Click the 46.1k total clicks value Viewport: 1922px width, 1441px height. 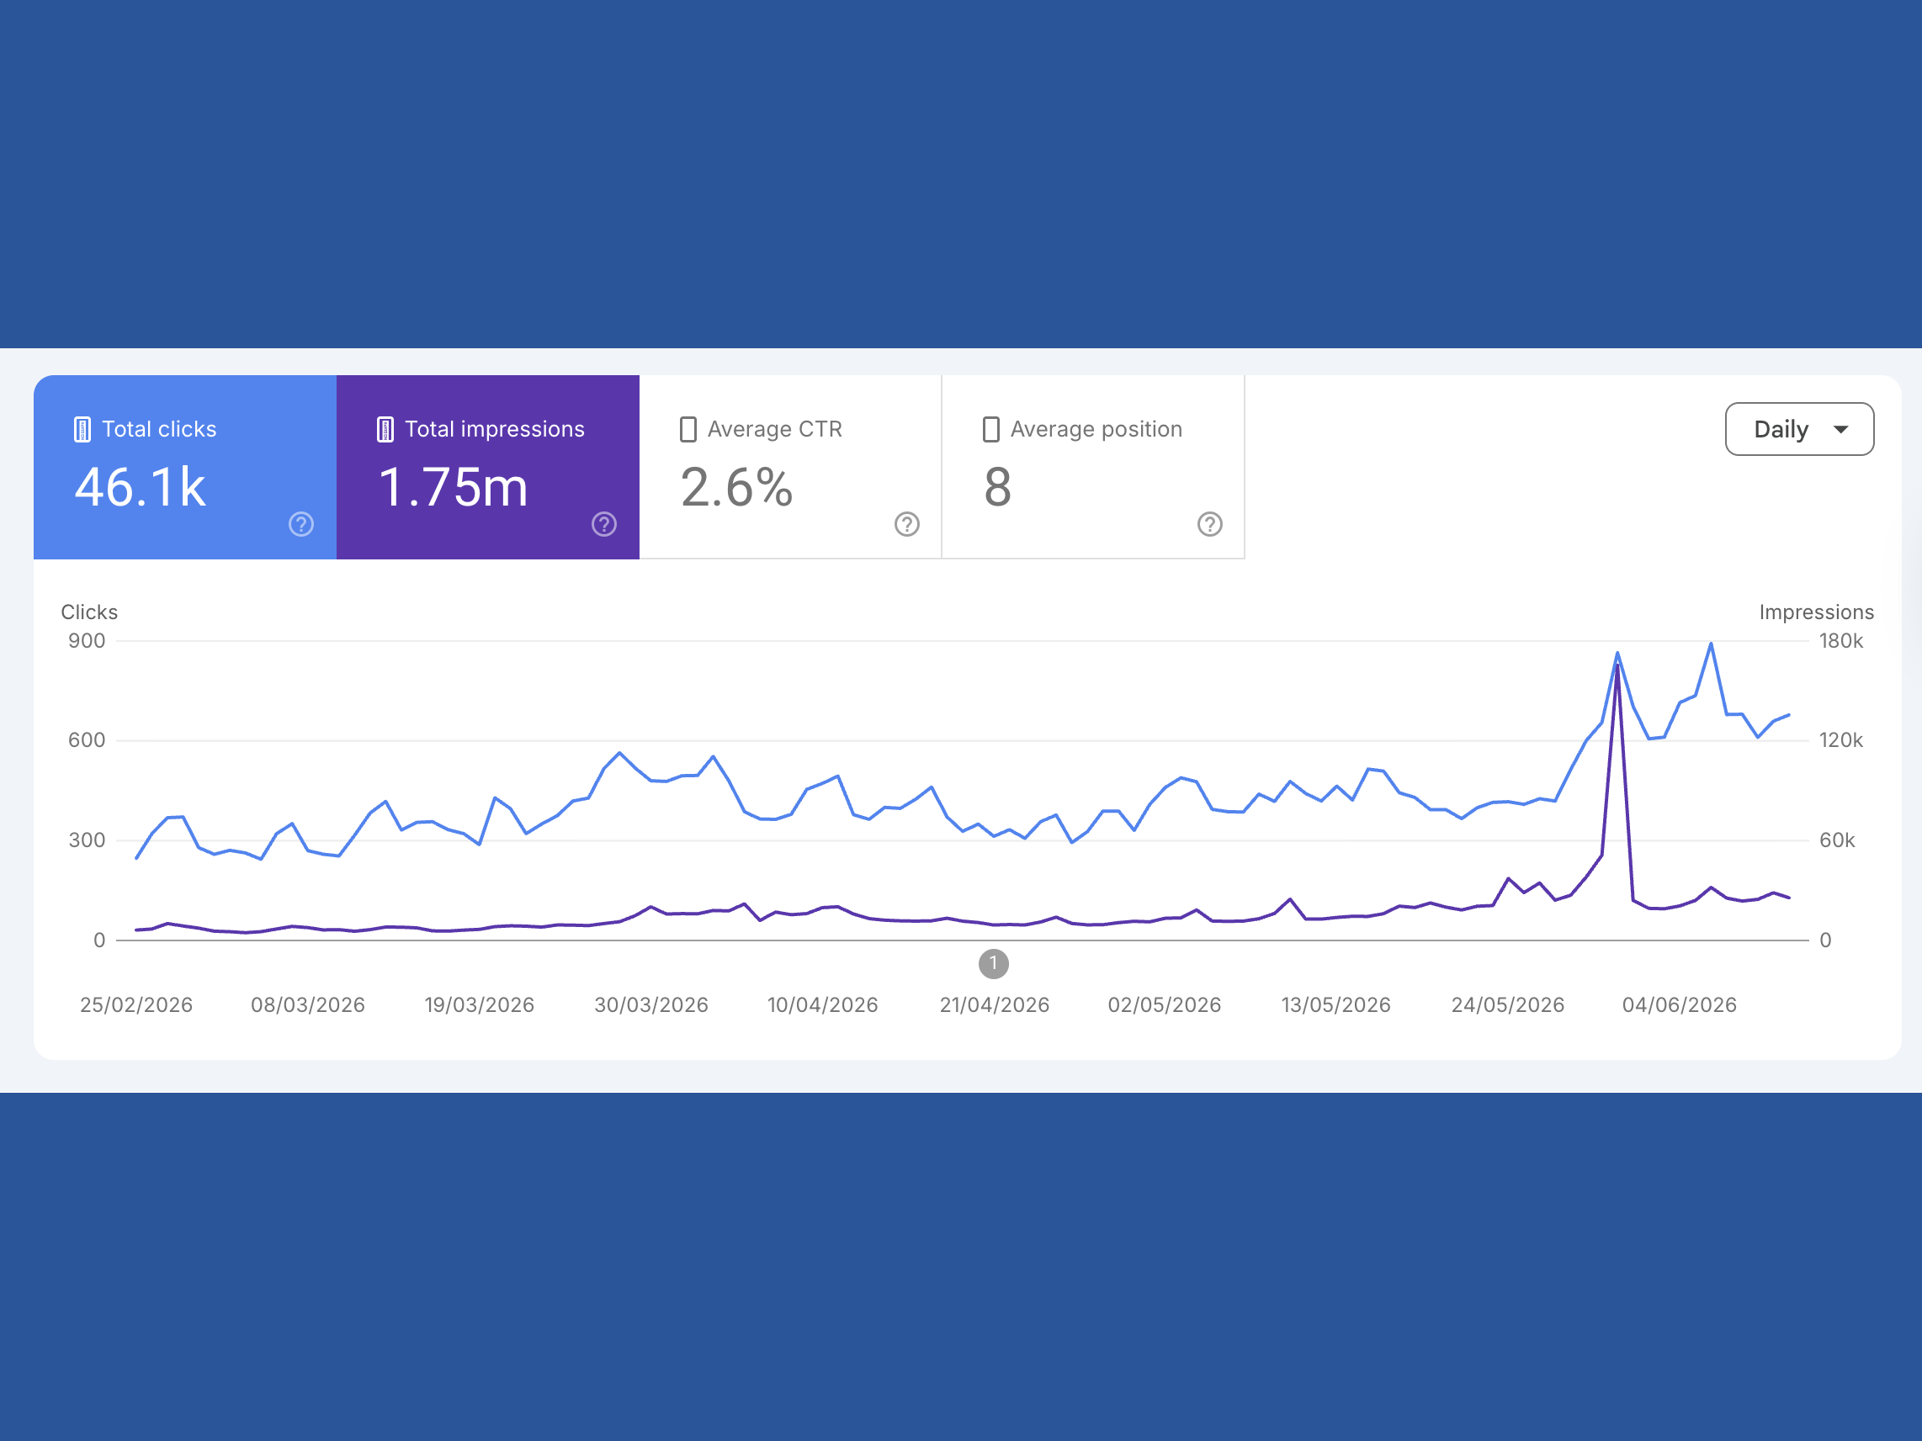point(140,487)
